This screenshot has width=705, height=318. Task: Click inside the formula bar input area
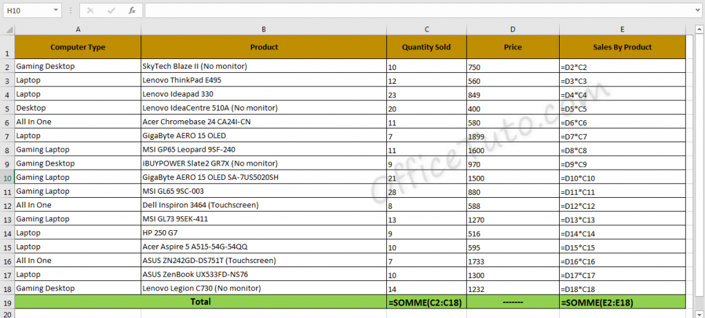[413, 11]
